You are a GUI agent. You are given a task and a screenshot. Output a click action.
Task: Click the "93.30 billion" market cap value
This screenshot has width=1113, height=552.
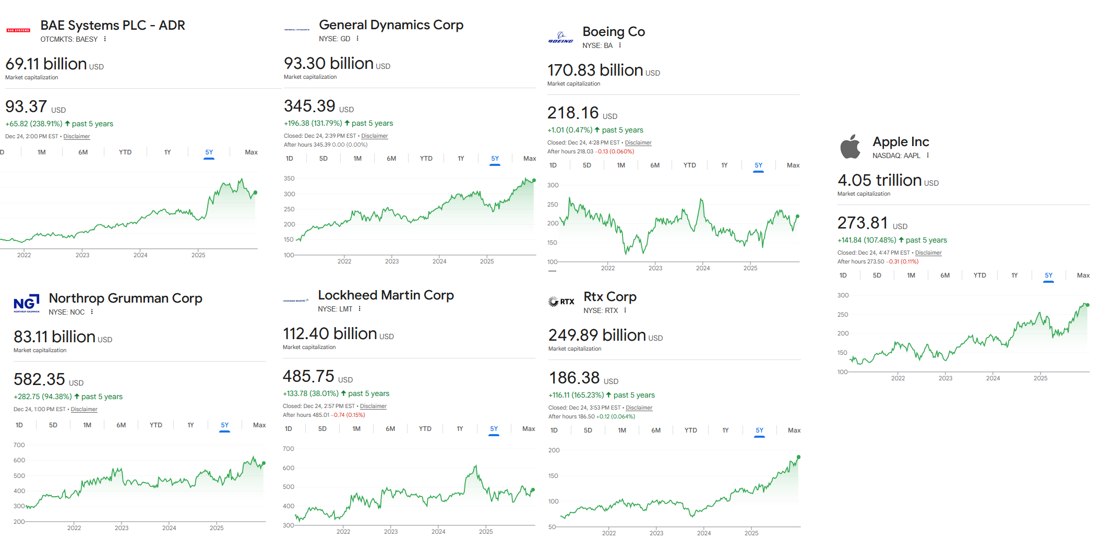point(329,64)
